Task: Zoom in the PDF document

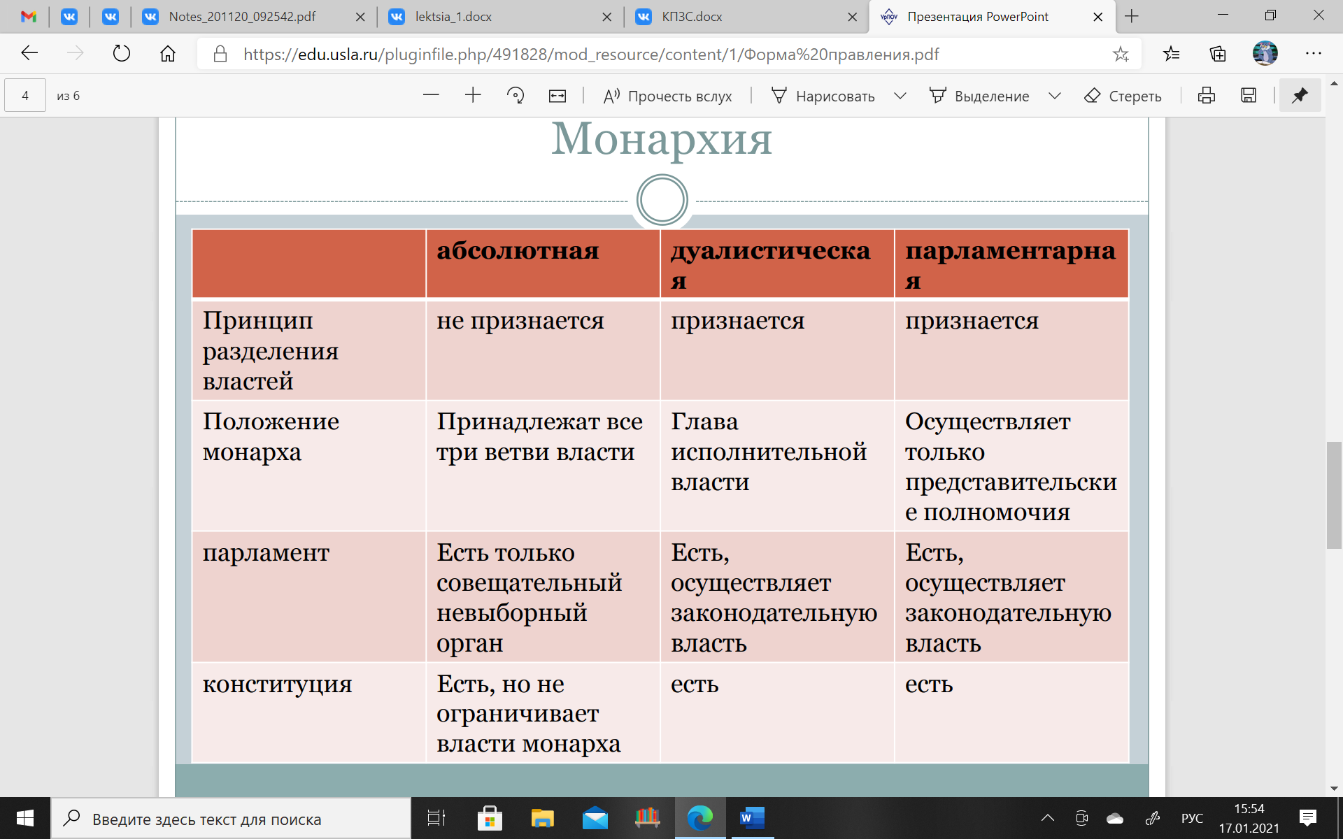Action: click(x=473, y=96)
